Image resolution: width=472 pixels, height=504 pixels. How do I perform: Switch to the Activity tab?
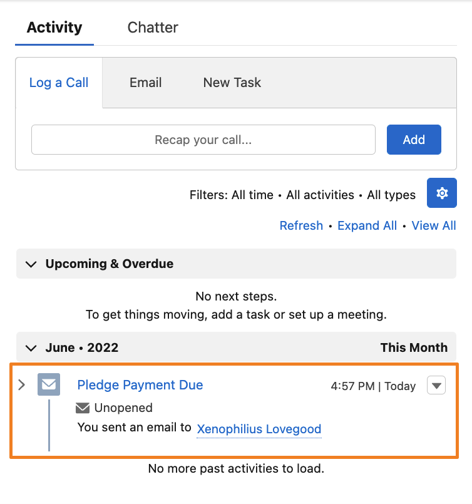(54, 28)
